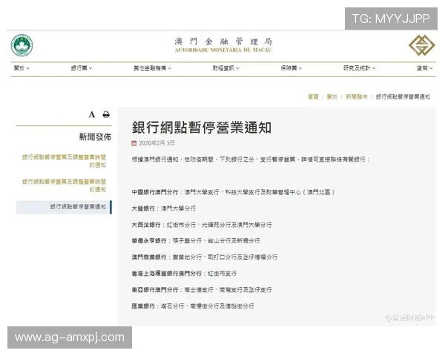Image resolution: width=445 pixels, height=356 pixels.
Task: Click the calendar icon beside the date
Action: [x=134, y=143]
